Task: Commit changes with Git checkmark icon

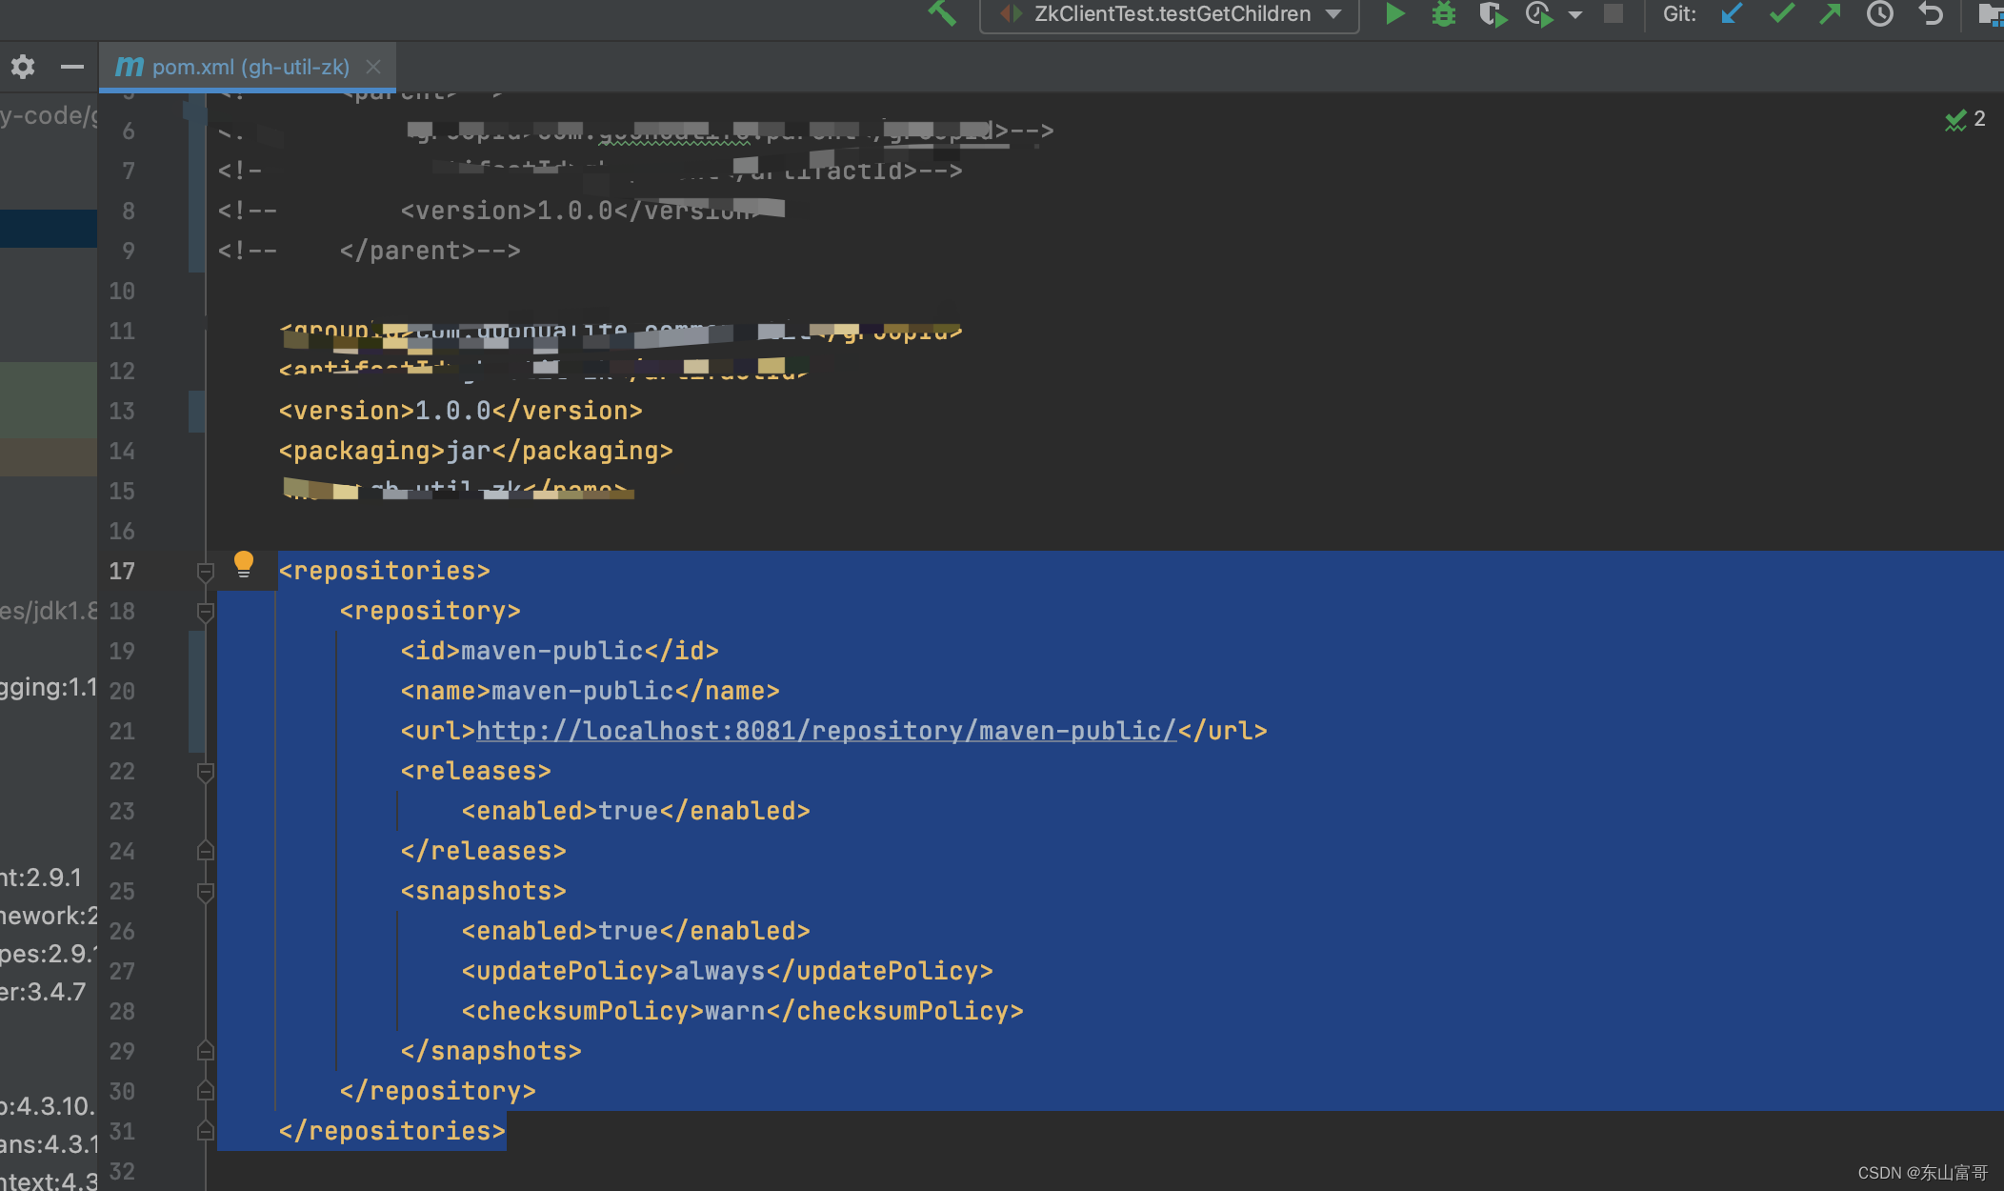Action: (x=1781, y=13)
